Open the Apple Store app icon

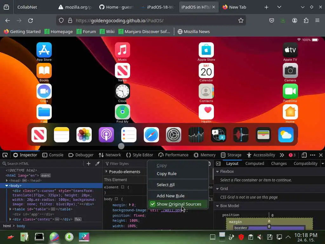click(206, 50)
